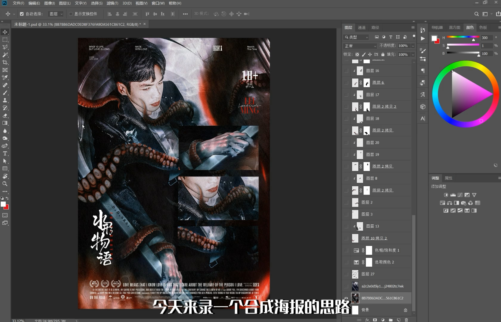Open the fill (填充) dropdown arrow

click(413, 55)
